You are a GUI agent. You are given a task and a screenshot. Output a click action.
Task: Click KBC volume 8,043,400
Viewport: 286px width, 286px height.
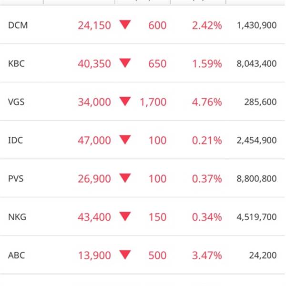[256, 64]
